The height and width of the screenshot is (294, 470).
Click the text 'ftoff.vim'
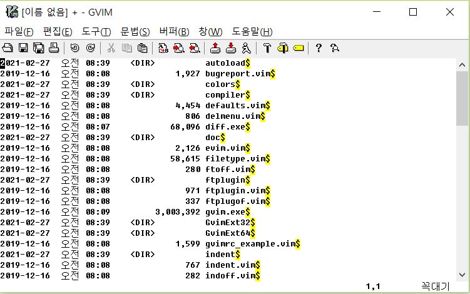coord(228,170)
